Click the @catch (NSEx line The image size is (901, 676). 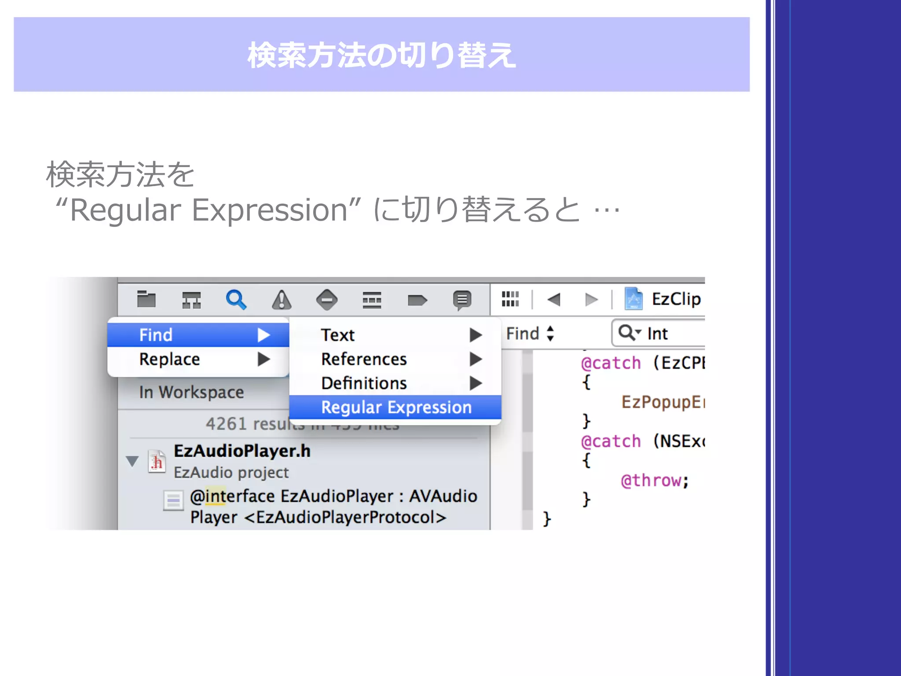[x=642, y=441]
